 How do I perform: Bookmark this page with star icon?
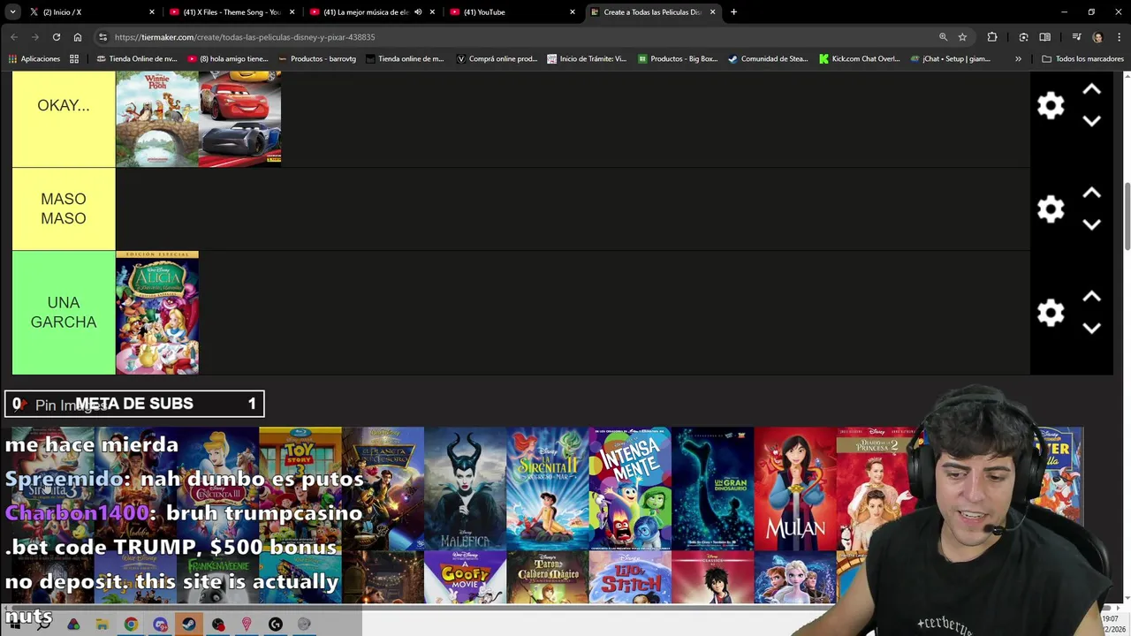point(962,37)
